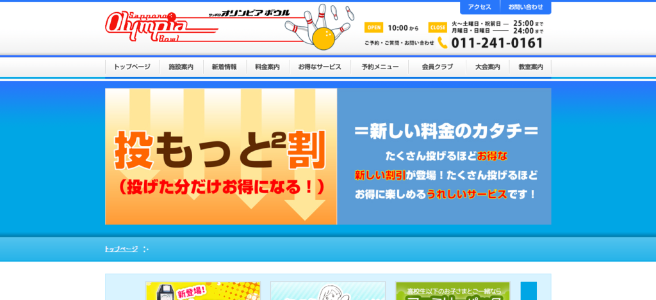
Task: Select 教室案内 in navigation bar
Action: click(x=530, y=67)
